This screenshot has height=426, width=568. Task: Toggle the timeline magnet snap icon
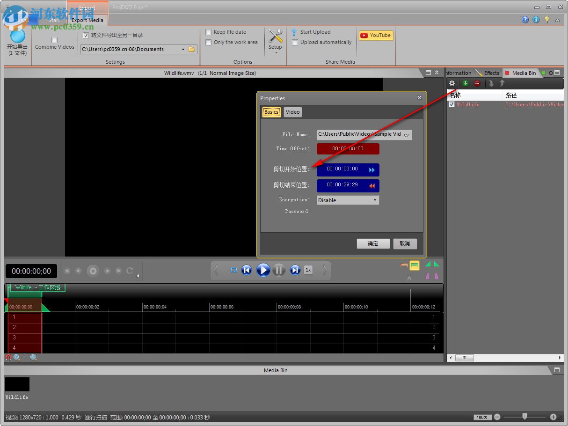point(8,357)
